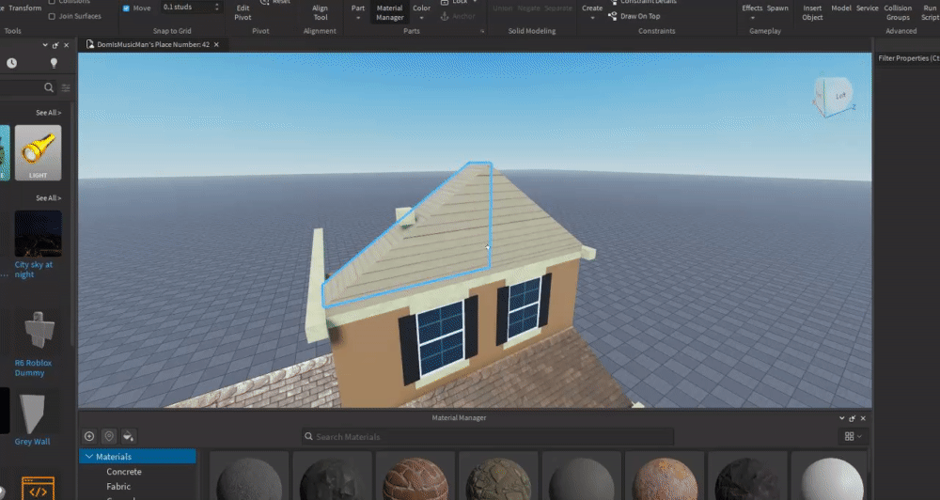The width and height of the screenshot is (940, 500).
Task: Click the Edit Pivot button
Action: coord(243,12)
